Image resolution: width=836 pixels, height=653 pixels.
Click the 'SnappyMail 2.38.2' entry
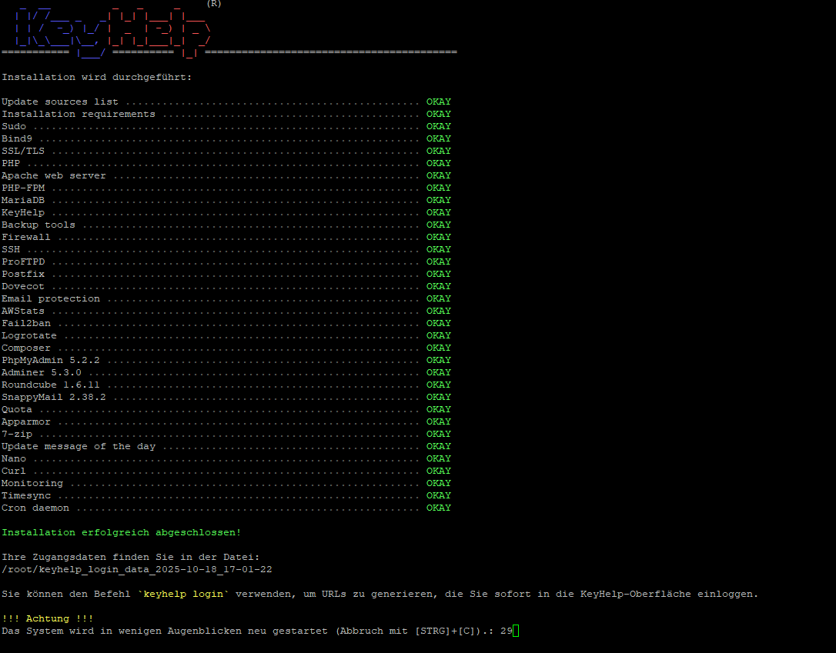click(x=53, y=398)
